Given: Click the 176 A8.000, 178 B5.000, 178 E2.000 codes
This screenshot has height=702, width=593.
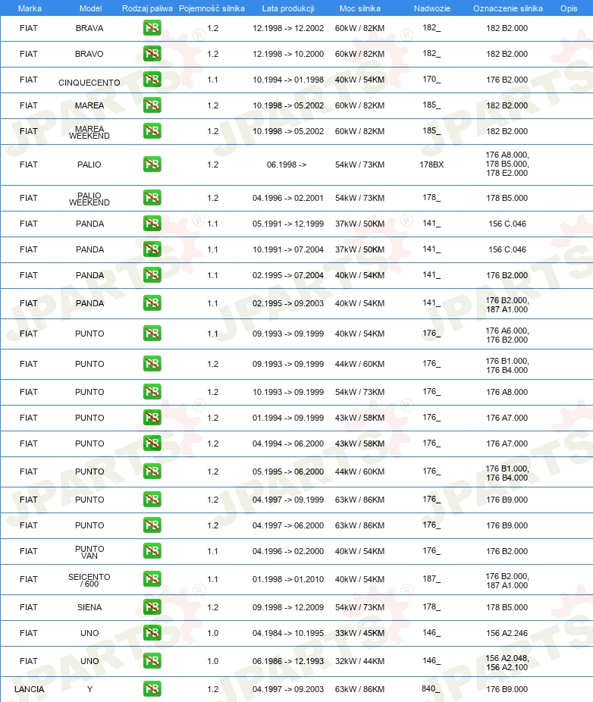Looking at the screenshot, I should (x=507, y=164).
